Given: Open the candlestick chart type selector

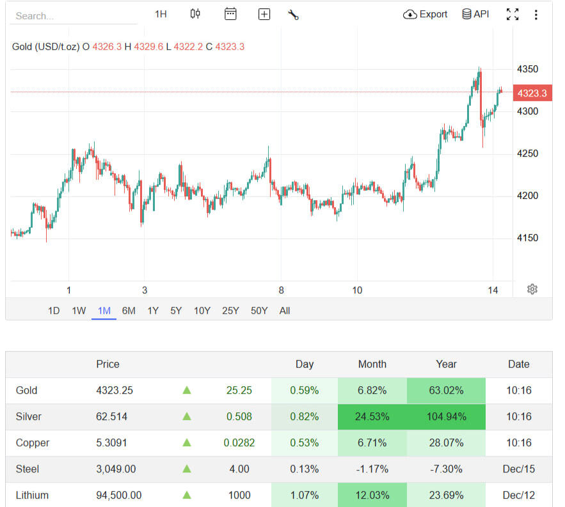Looking at the screenshot, I should click(195, 14).
